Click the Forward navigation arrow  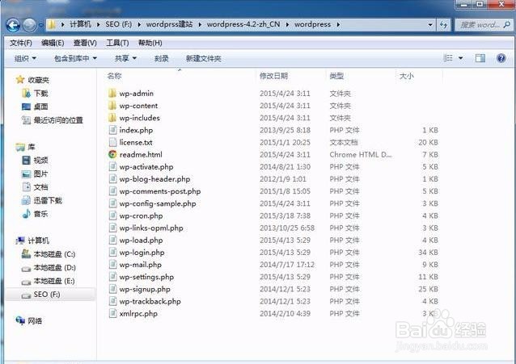[x=30, y=25]
